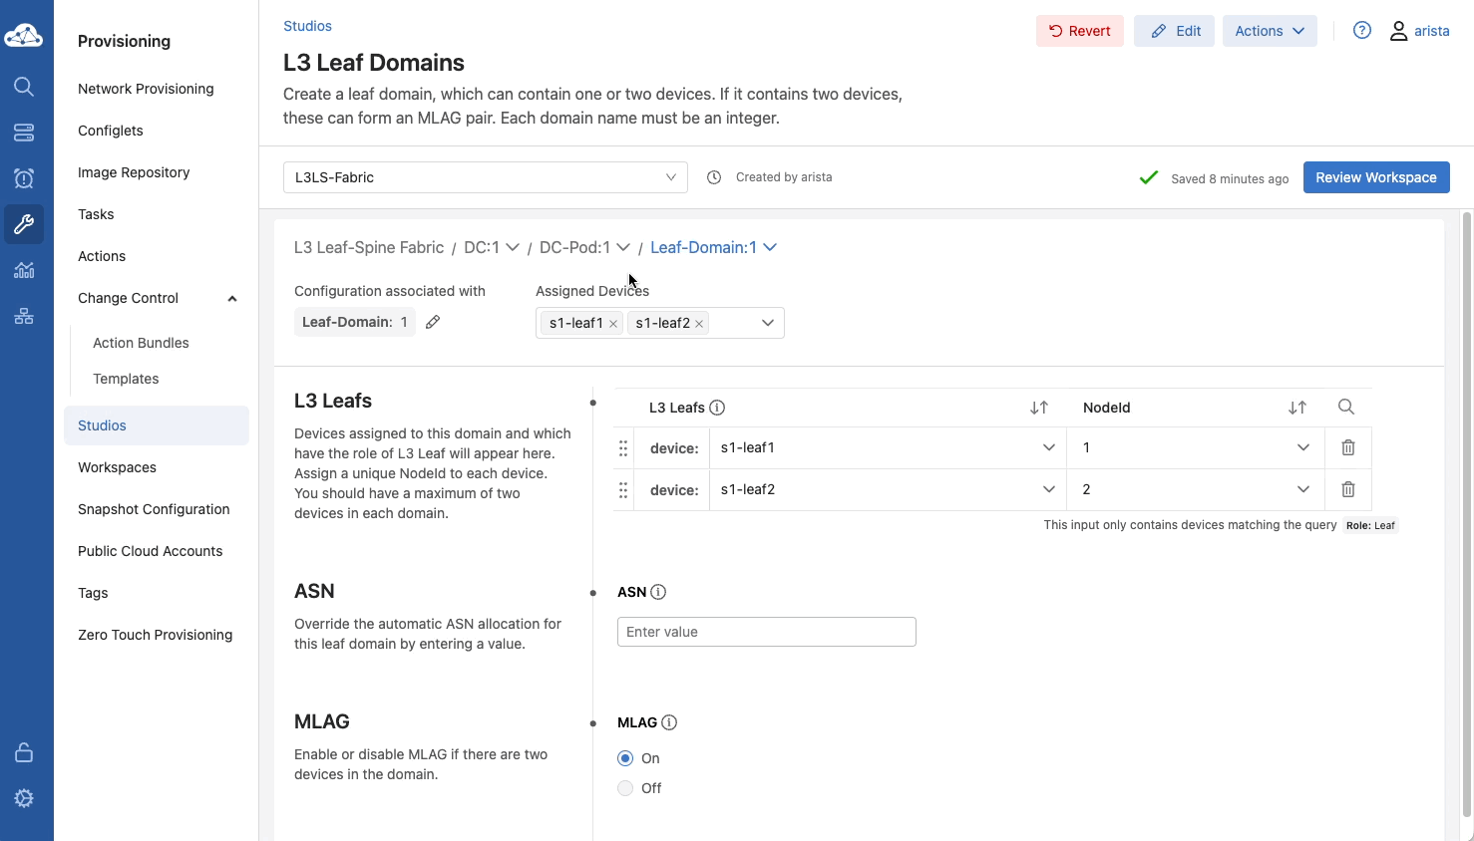1474x841 pixels.
Task: Delete the s1-leaf1 device row
Action: point(1347,448)
